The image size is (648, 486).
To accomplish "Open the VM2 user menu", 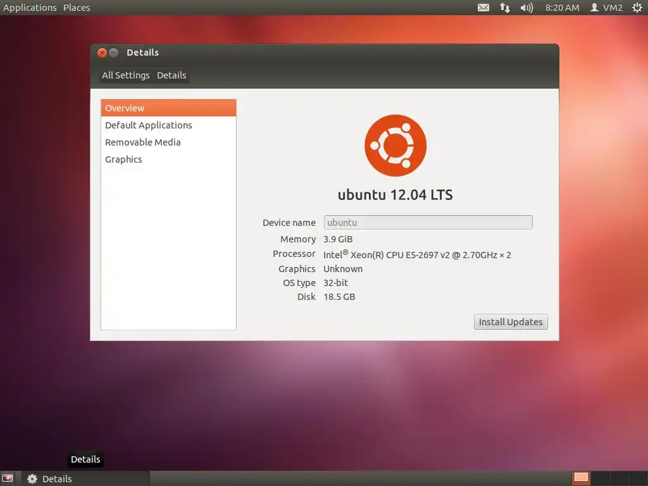I will [x=606, y=8].
